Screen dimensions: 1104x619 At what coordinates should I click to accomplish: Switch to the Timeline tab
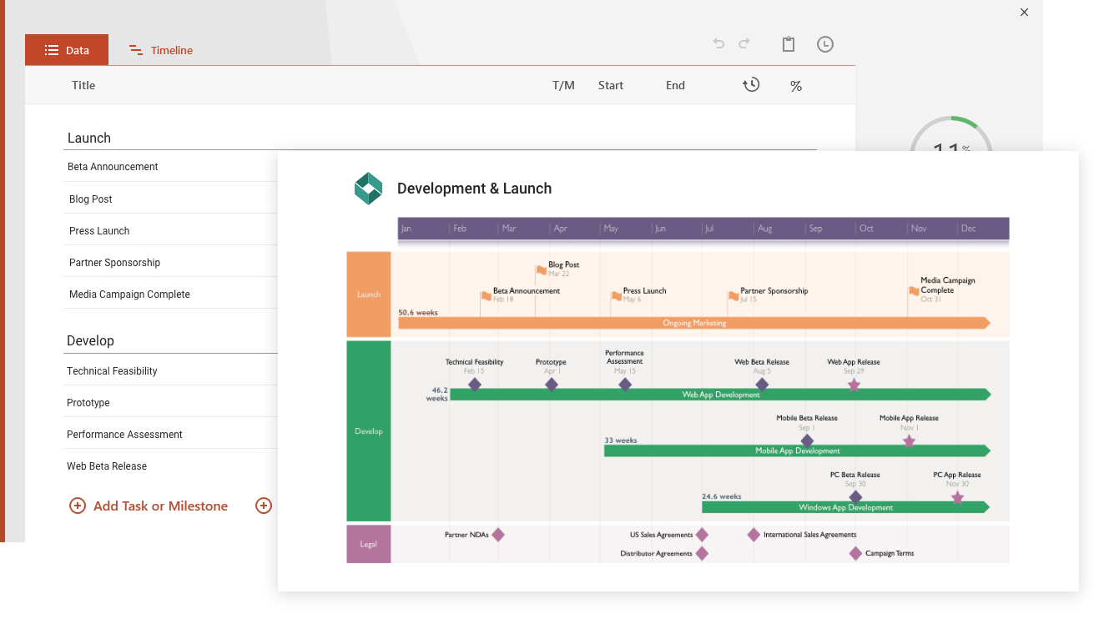coord(160,49)
